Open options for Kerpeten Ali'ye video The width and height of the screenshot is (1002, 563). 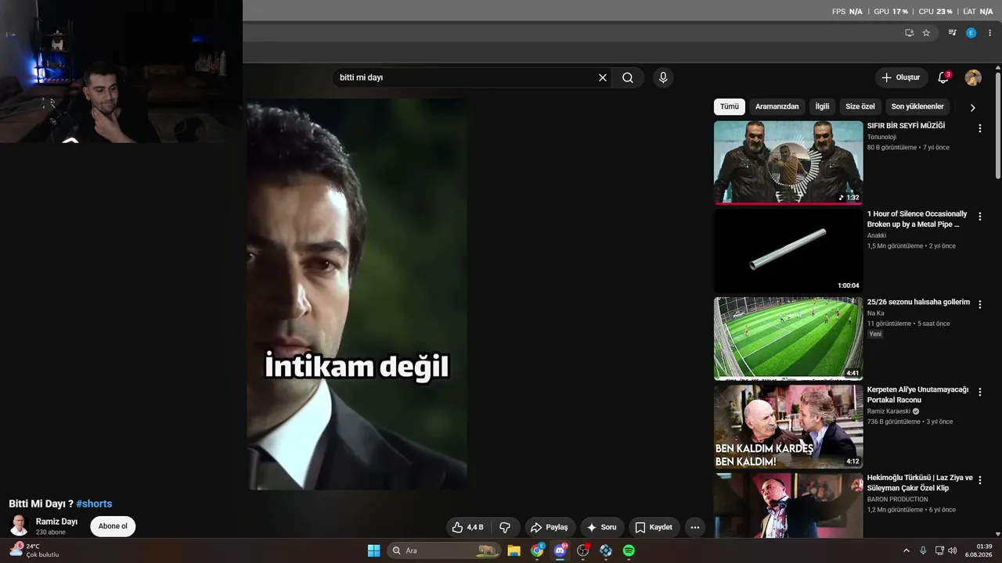tap(980, 392)
